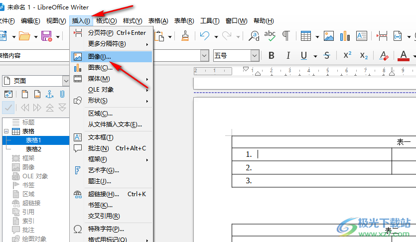Open Find and Replace icon

254,36
